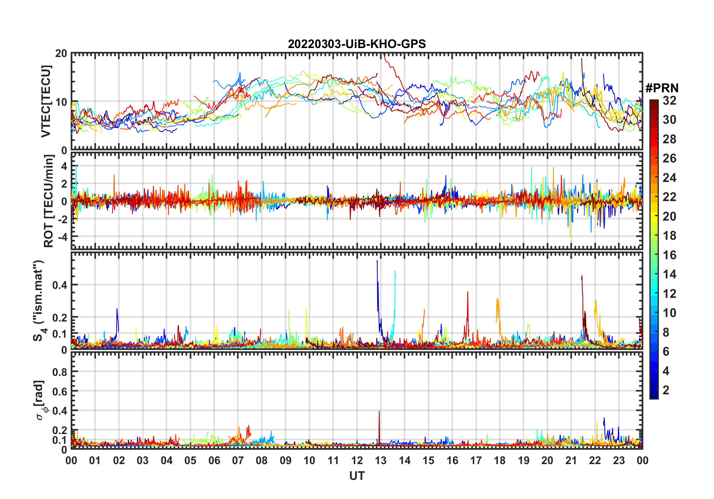The height and width of the screenshot is (499, 714).
Task: Click colorbar tick label 14
Action: click(669, 274)
